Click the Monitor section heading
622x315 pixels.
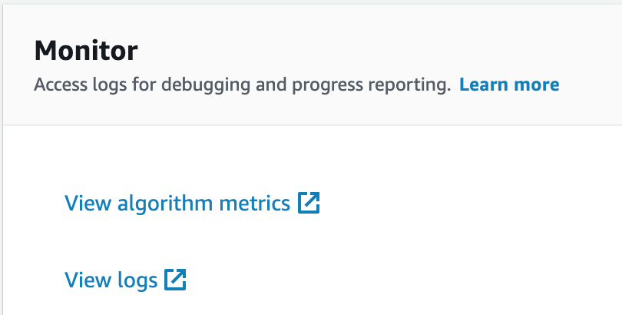pyautogui.click(x=86, y=51)
